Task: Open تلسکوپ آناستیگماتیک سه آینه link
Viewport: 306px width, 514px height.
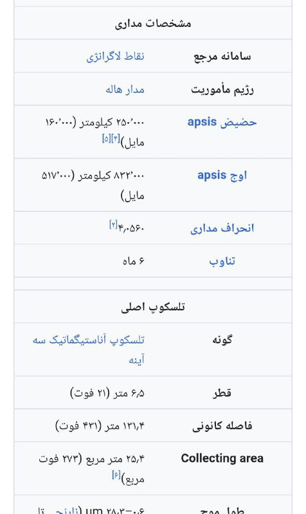Action: coord(89,350)
